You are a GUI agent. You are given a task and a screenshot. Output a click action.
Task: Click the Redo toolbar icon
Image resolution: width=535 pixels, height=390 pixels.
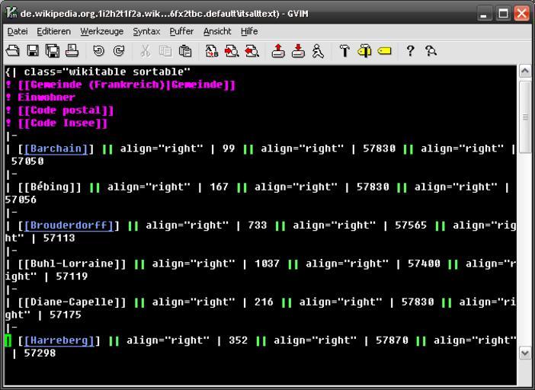(118, 51)
